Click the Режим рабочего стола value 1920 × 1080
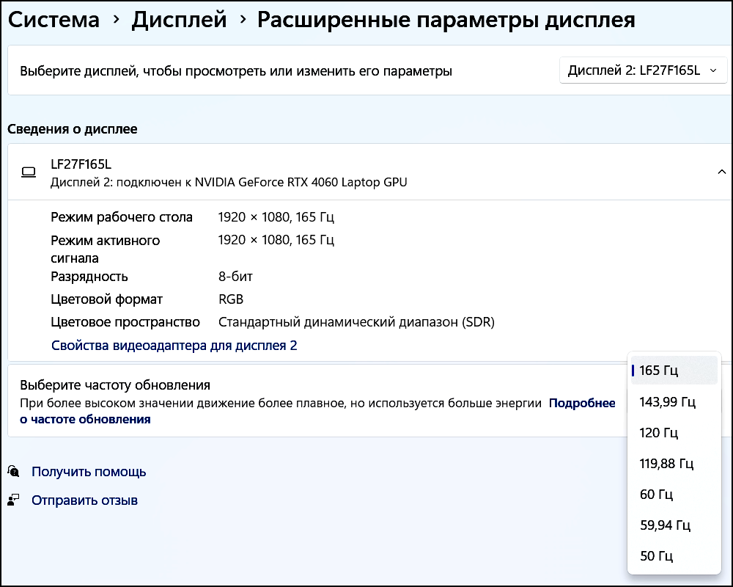The image size is (733, 587). (276, 217)
